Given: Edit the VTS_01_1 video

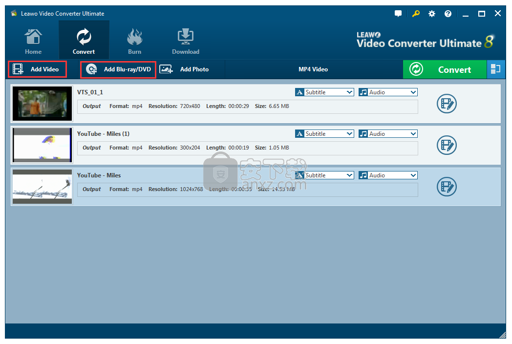Looking at the screenshot, I should click(447, 104).
